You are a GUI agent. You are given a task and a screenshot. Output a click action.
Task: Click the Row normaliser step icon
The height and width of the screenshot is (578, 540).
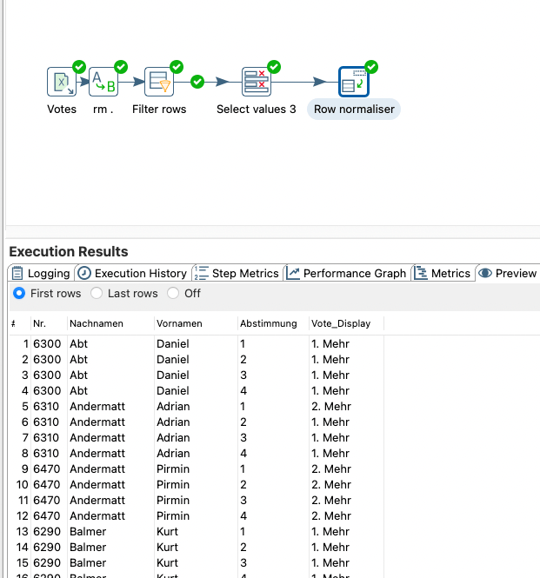pos(354,83)
